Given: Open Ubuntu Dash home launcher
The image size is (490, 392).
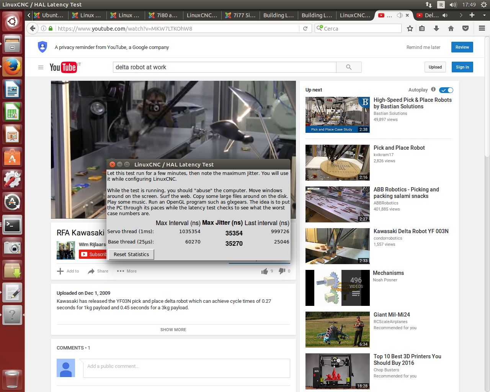Looking at the screenshot, I should [x=12, y=21].
